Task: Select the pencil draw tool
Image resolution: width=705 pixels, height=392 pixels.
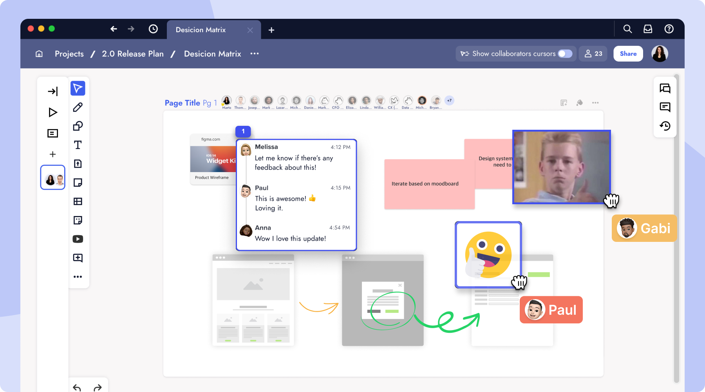Action: 78,107
